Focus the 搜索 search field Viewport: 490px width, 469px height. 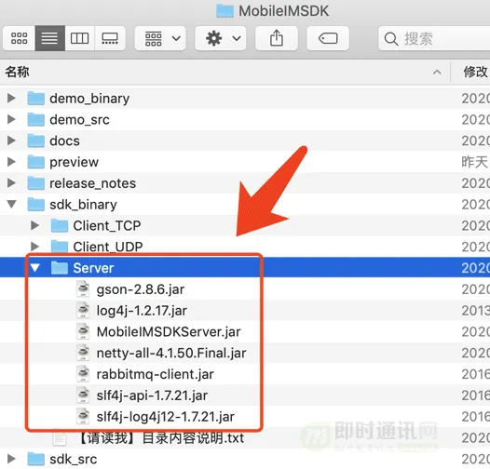pos(434,38)
